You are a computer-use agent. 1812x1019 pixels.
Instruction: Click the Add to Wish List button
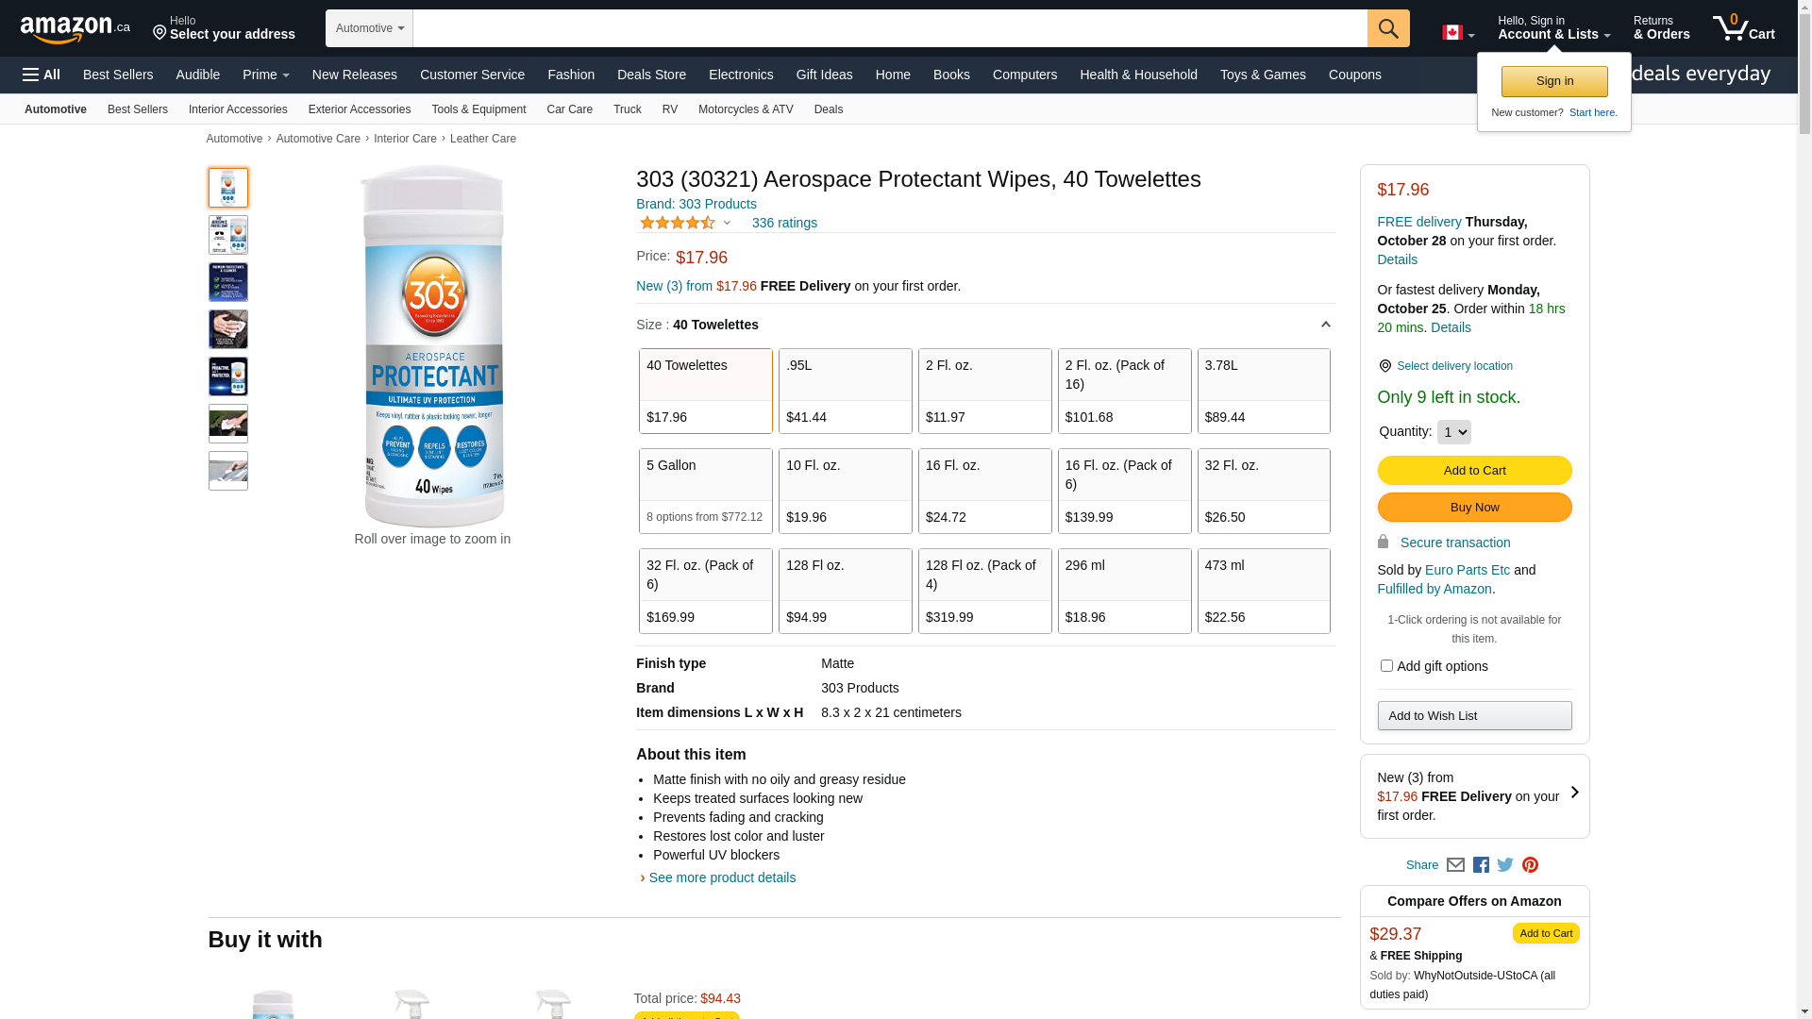coord(1474,716)
